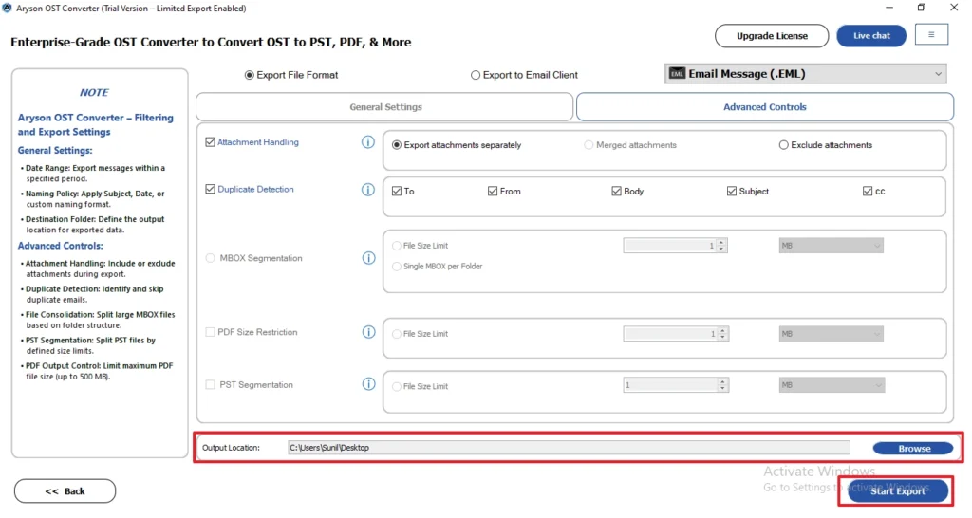Open info icon for Duplicate Detection
The image size is (972, 518).
368,190
